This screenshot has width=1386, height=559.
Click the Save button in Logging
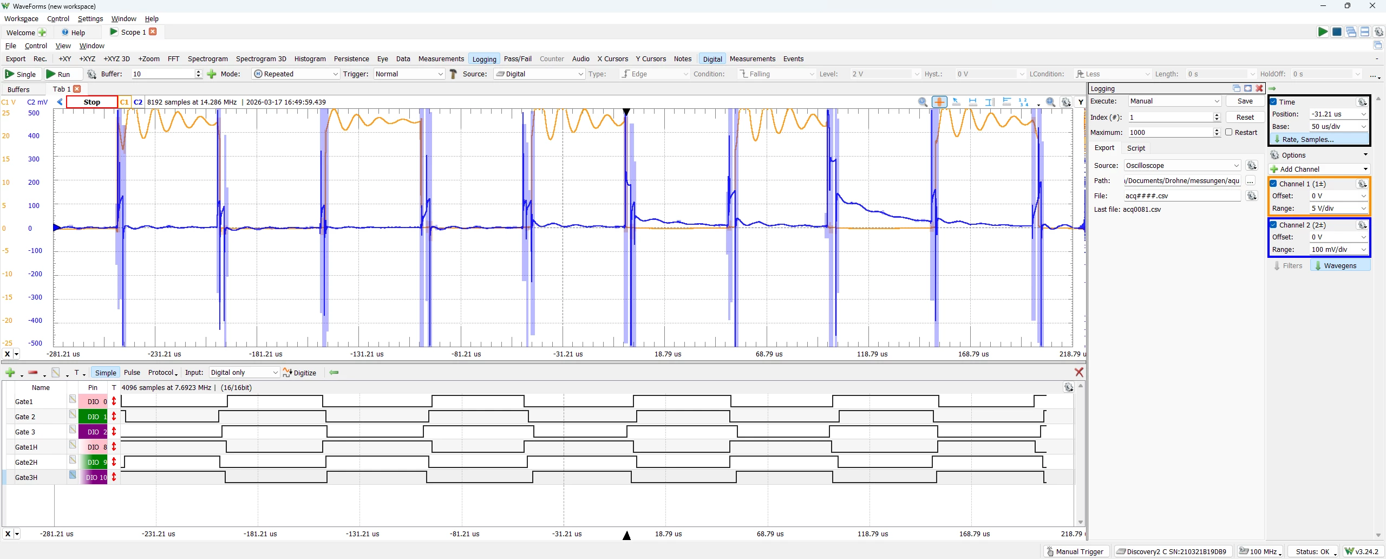[x=1245, y=101]
